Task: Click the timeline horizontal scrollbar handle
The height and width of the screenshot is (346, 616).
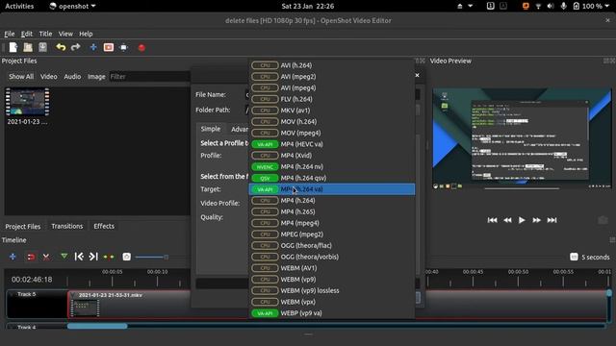Action: point(97,326)
